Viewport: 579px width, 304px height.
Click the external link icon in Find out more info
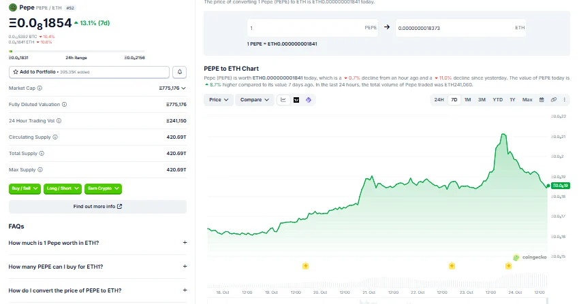(119, 206)
